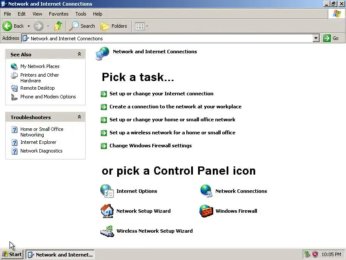Click arrow icon beside Set up a wireless network
The height and width of the screenshot is (260, 346).
[x=104, y=133]
